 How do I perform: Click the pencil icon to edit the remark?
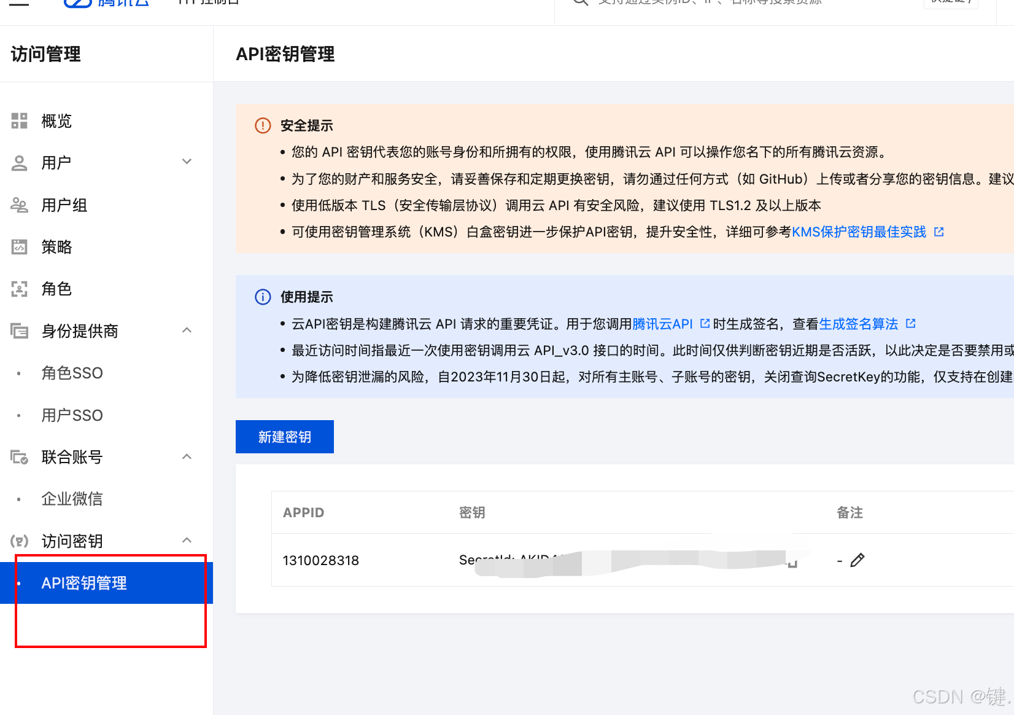point(857,560)
